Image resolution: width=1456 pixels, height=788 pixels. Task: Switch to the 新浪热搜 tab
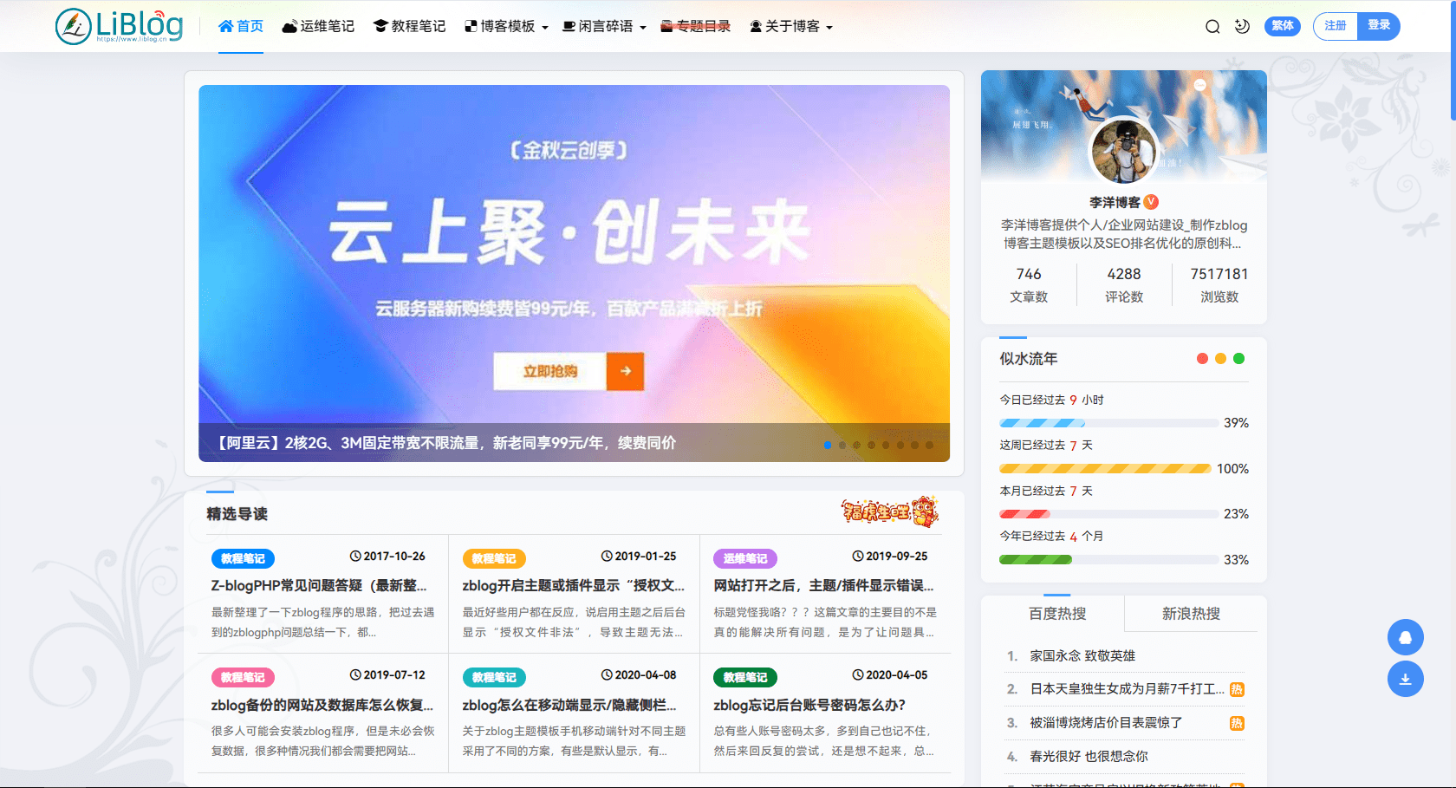[x=1191, y=614]
